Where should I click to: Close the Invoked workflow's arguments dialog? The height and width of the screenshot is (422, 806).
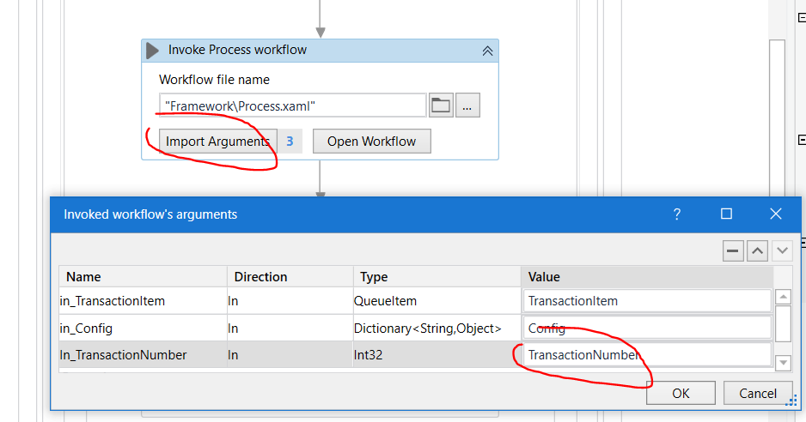point(776,214)
